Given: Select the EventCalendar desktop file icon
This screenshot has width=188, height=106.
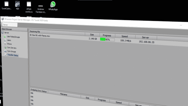Looking at the screenshot, I should [6, 5].
